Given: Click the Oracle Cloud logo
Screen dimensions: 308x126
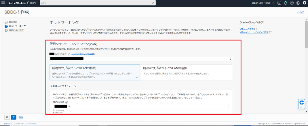Looking at the screenshot, I should tap(22, 3).
